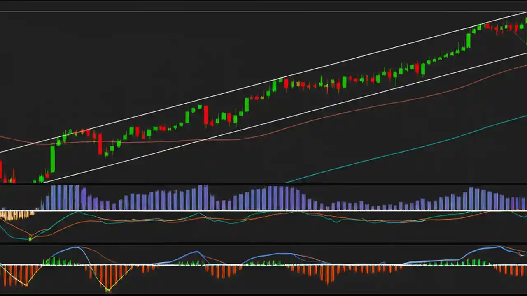Select the tallest red candlestick near the left
527x296 pixels.
[x=100, y=144]
